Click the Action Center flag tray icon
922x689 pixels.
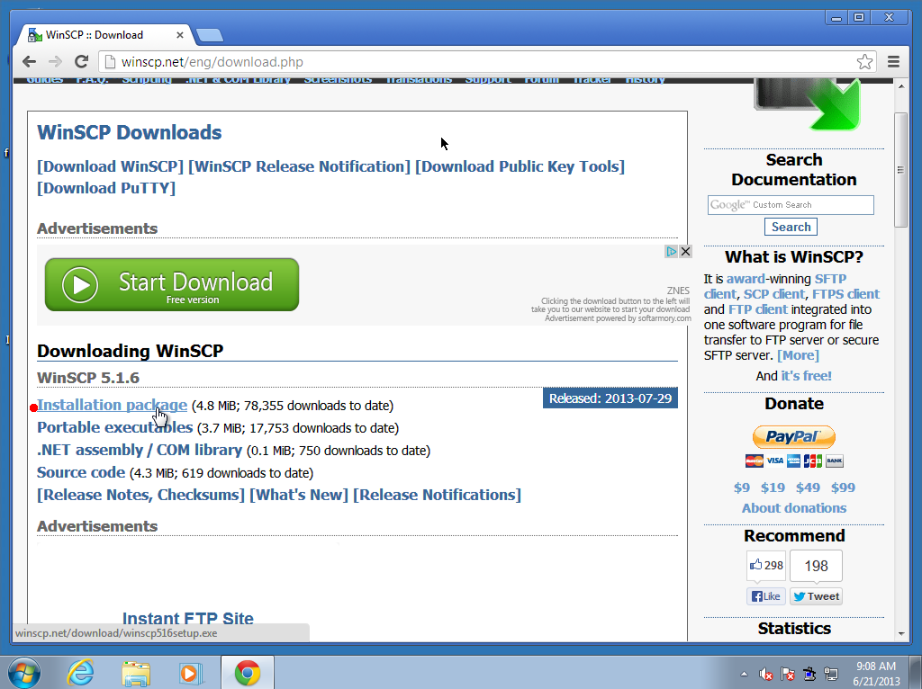[x=787, y=674]
